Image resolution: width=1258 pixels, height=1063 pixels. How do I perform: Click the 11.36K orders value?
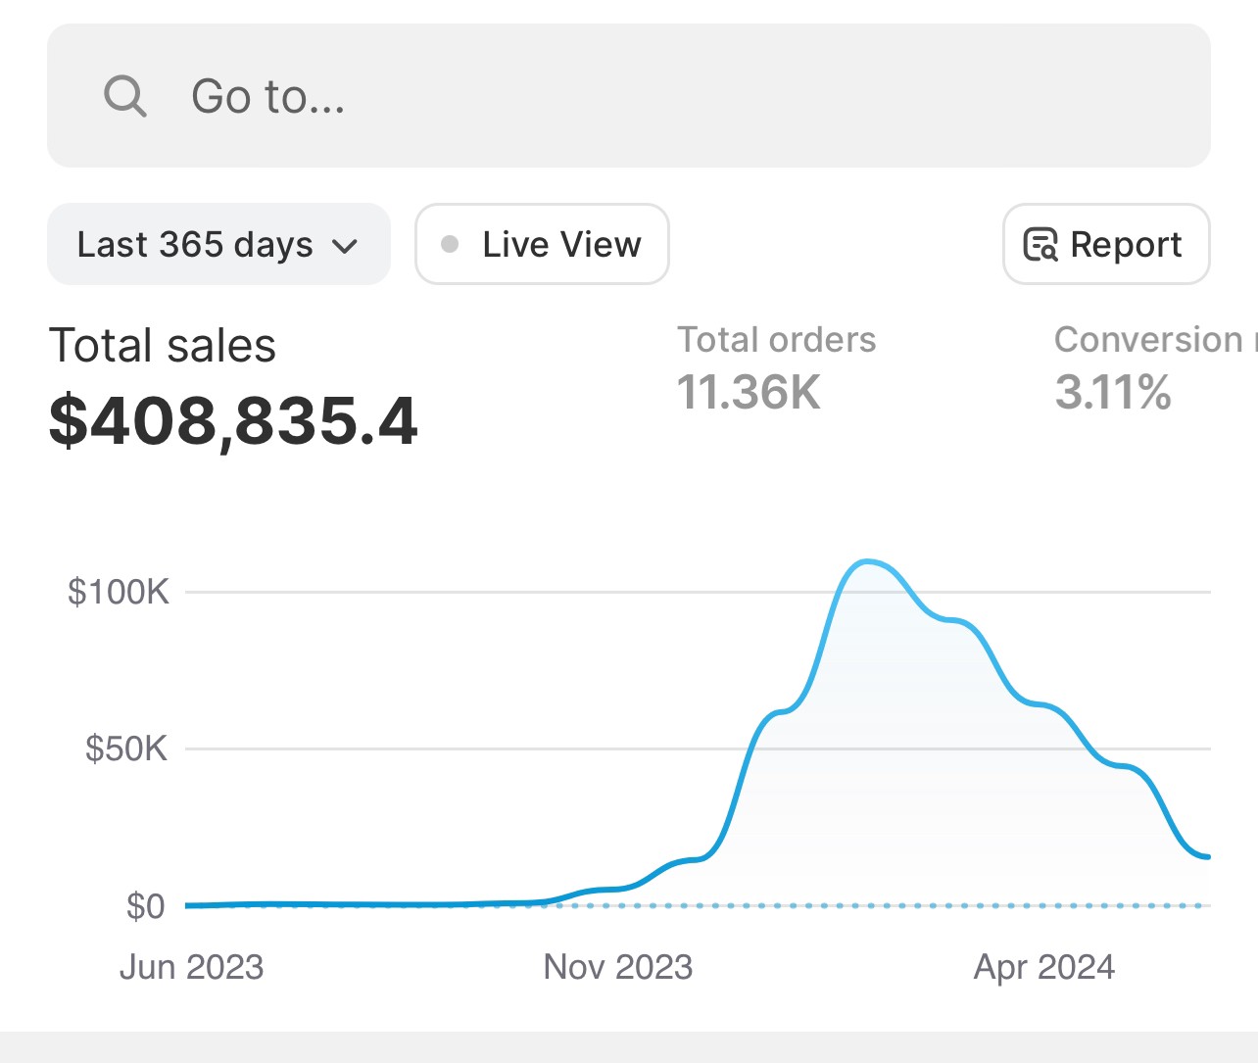(x=750, y=392)
